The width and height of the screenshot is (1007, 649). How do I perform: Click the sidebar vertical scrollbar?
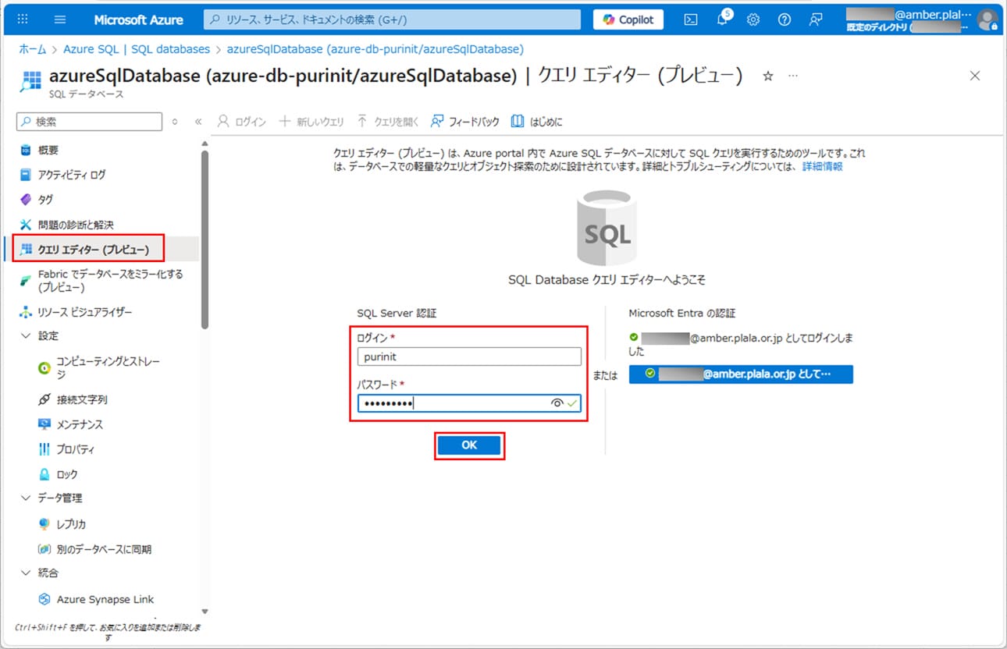(205, 234)
